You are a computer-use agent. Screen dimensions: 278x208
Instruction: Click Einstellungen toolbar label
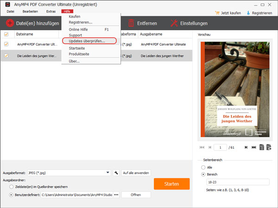[x=194, y=23]
